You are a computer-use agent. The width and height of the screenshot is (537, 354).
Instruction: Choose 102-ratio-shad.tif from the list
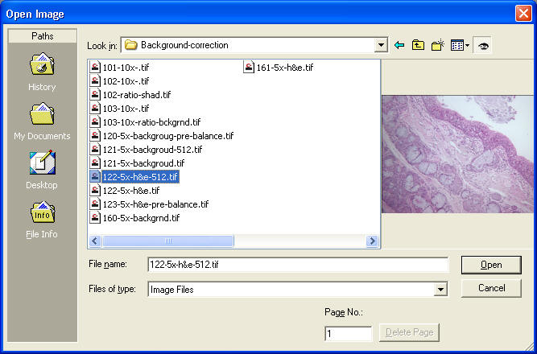pos(137,95)
